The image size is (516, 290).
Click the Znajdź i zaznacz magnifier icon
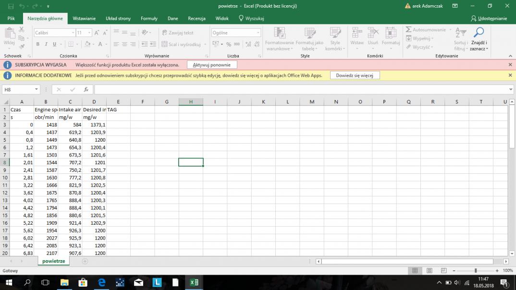(x=479, y=33)
